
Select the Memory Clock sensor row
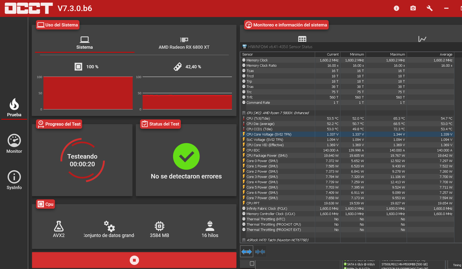347,60
